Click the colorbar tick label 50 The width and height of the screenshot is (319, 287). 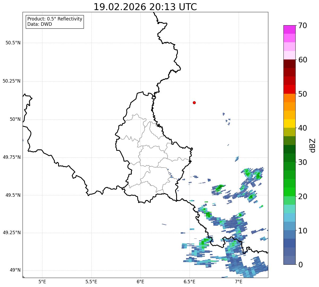pyautogui.click(x=303, y=94)
